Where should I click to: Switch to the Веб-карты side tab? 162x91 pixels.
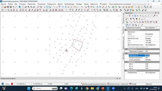coord(123,56)
